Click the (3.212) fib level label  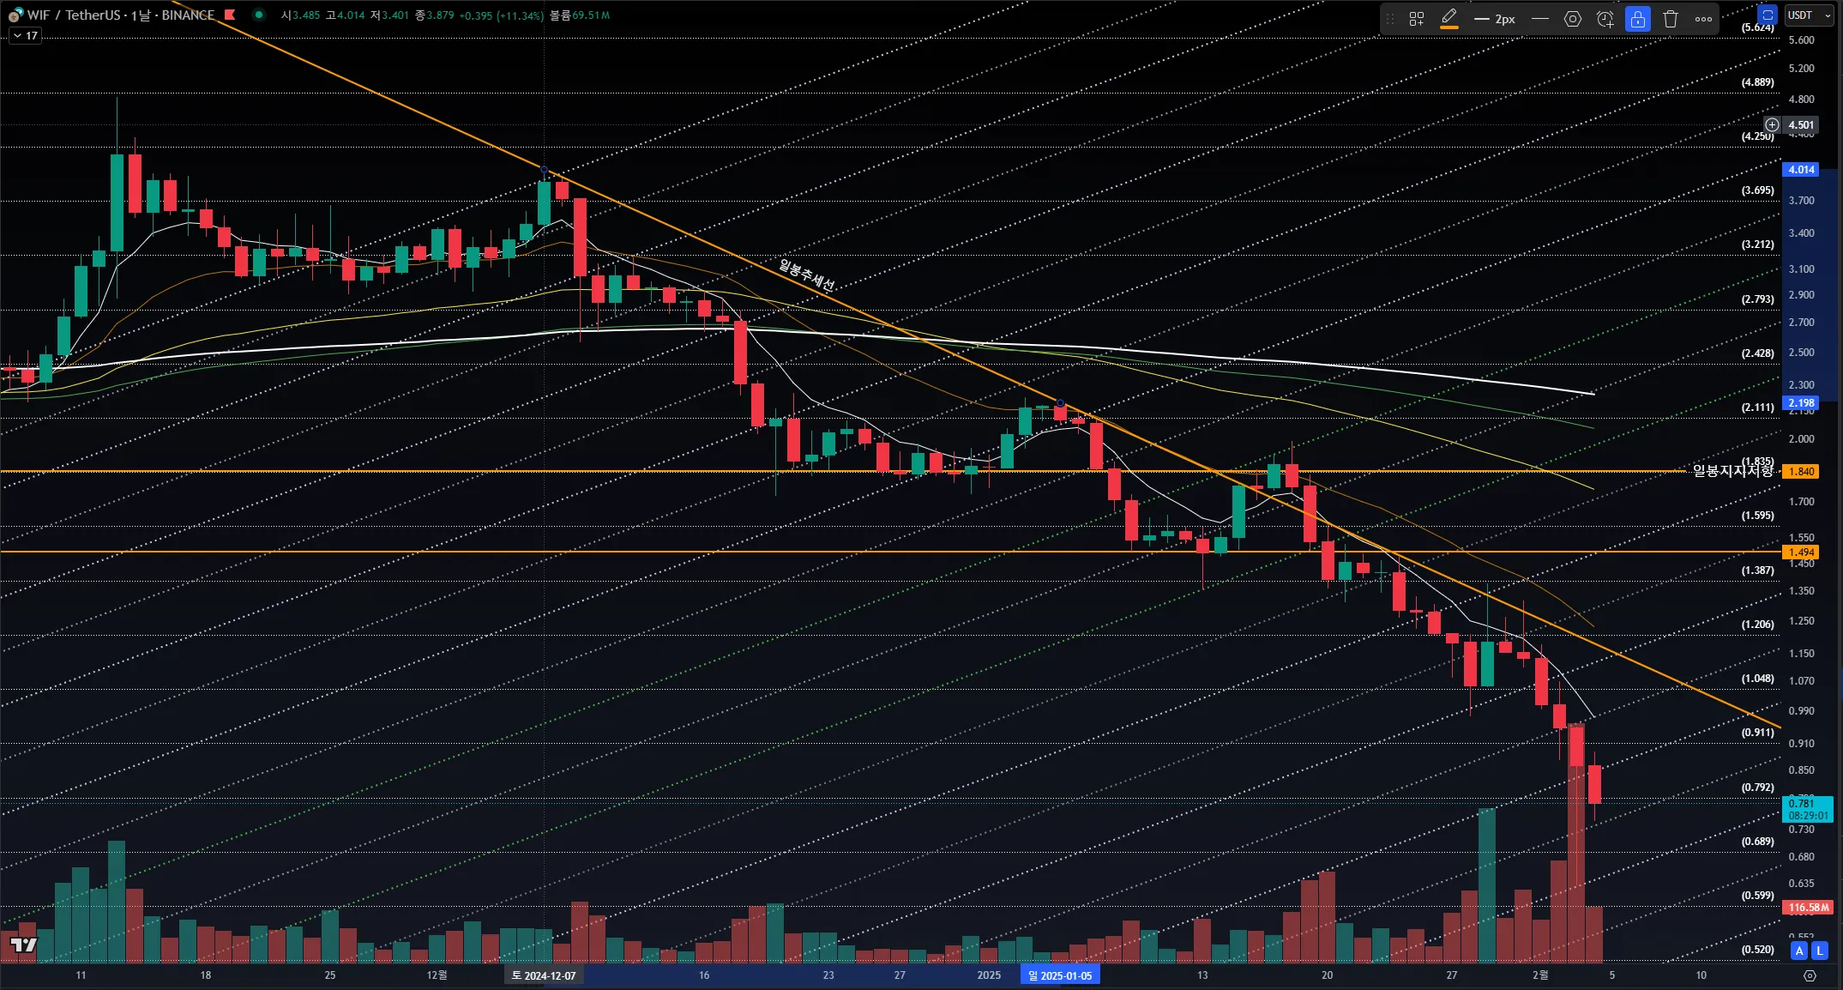[x=1757, y=244]
